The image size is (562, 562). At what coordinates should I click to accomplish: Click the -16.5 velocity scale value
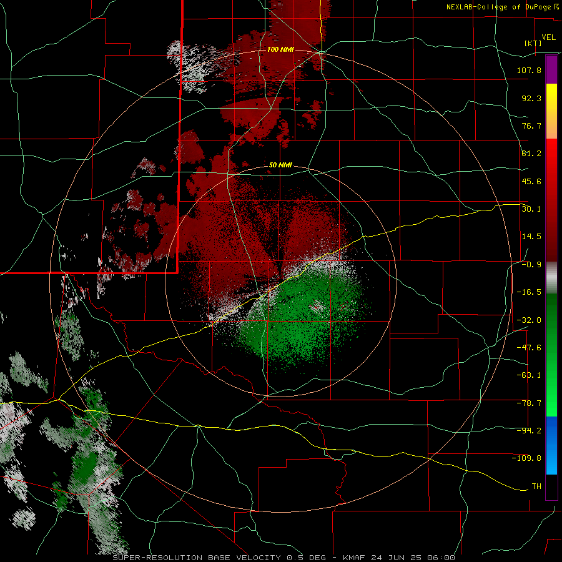(x=529, y=292)
